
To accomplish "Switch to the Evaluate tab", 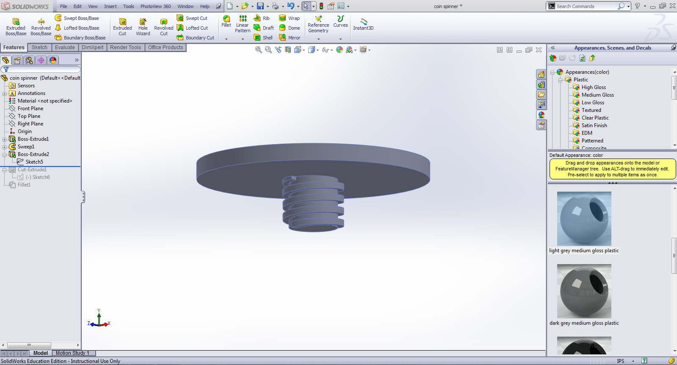I will [x=65, y=47].
